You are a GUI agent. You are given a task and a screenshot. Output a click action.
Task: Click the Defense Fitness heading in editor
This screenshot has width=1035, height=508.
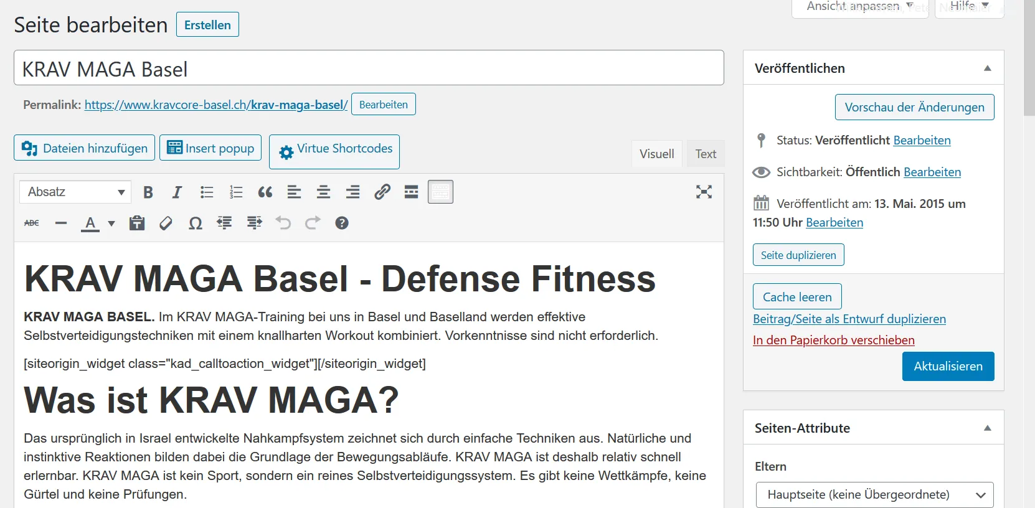coord(340,278)
